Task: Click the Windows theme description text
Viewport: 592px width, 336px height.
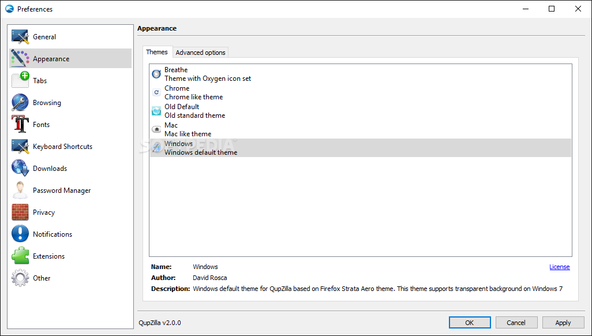Action: (377, 289)
